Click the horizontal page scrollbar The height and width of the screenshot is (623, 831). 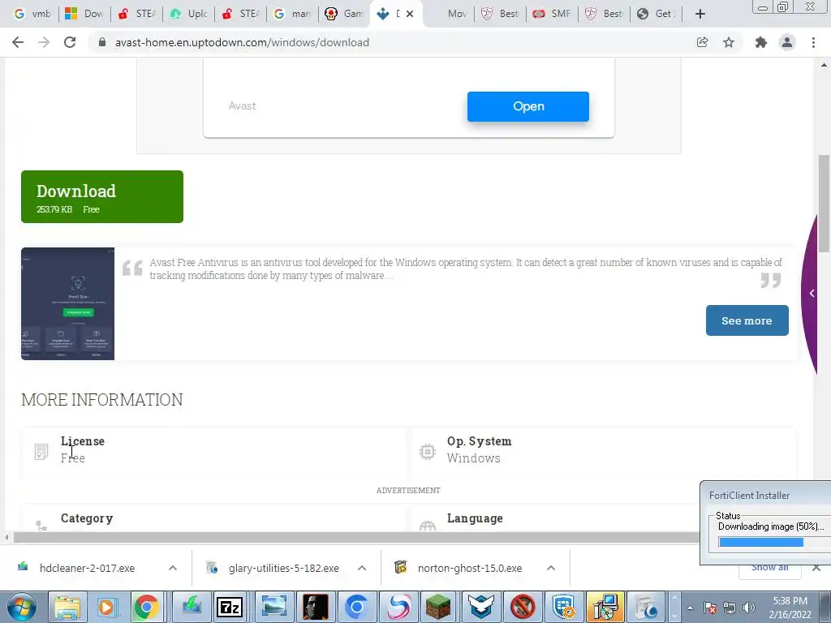coord(356,538)
